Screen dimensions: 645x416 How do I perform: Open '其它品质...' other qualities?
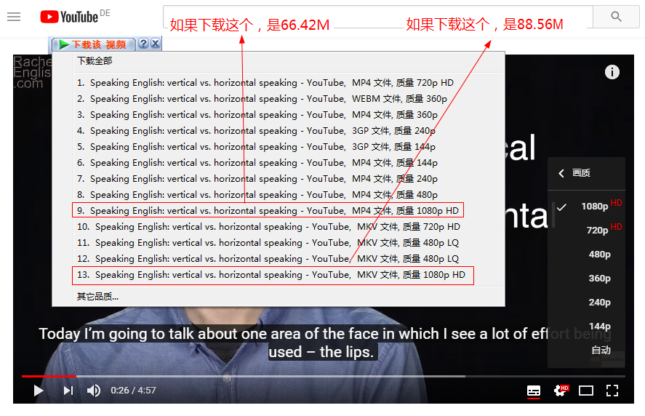point(97,297)
